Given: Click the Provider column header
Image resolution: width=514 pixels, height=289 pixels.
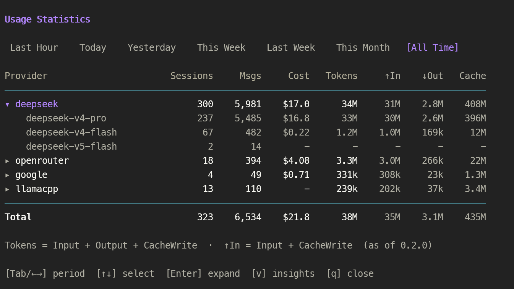Looking at the screenshot, I should pos(26,76).
